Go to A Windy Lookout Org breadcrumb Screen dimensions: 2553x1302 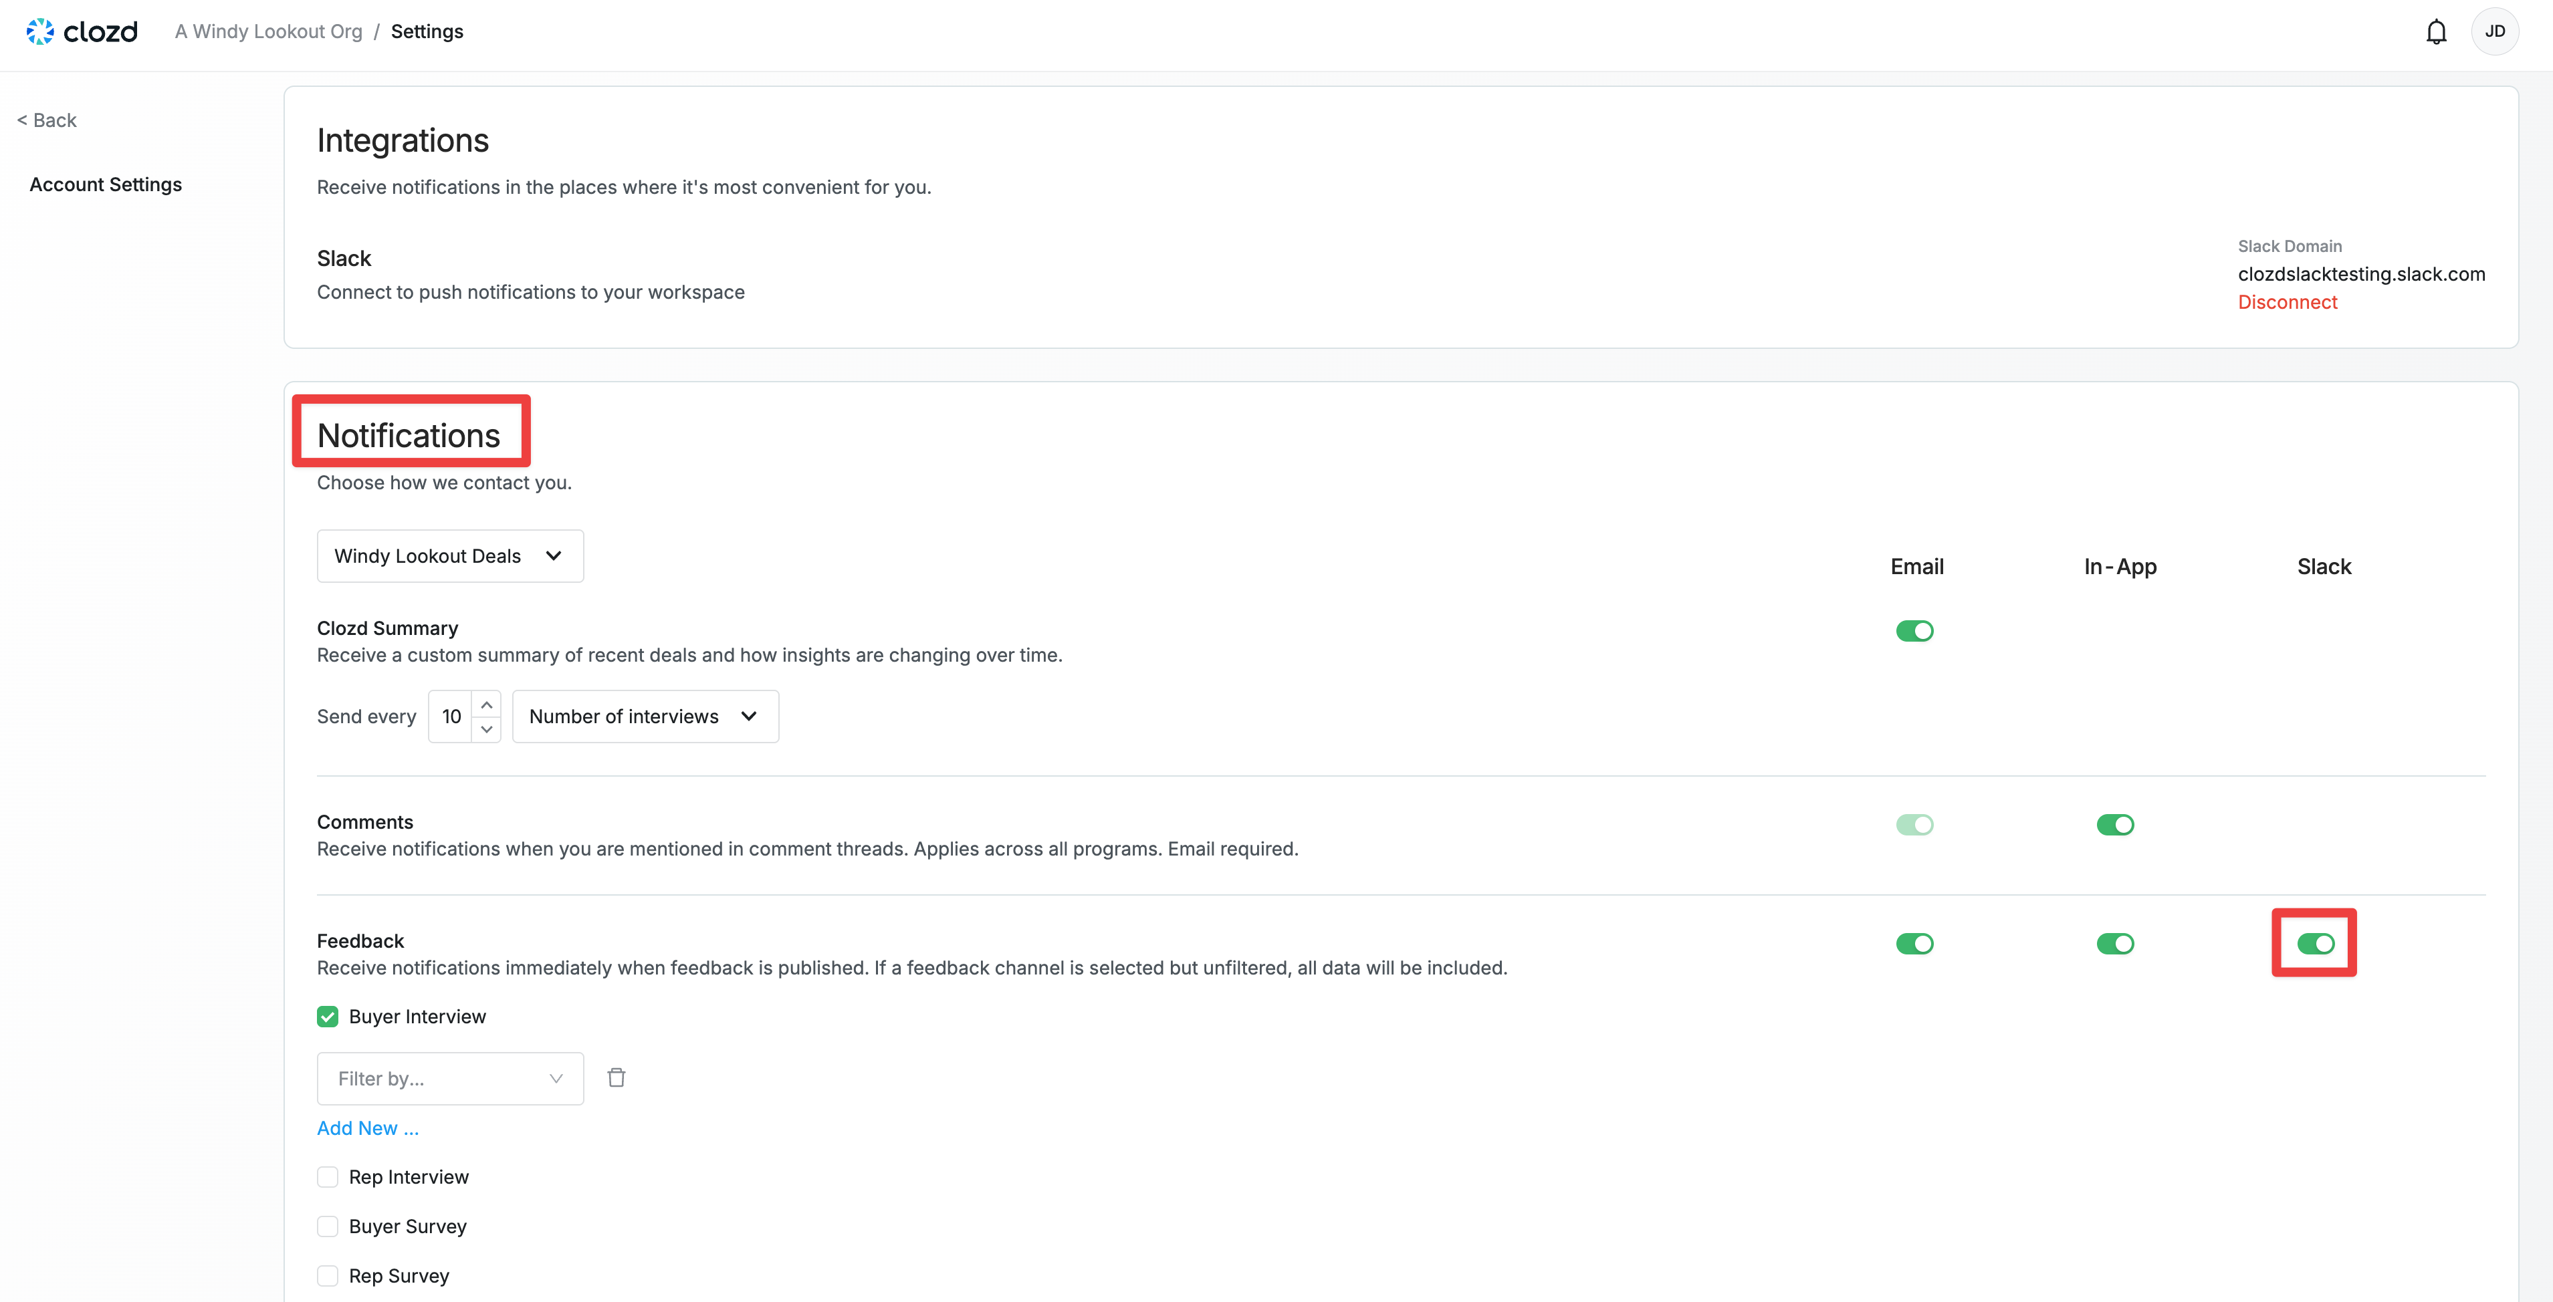[x=269, y=31]
